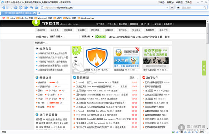Click the 应用软件 category button
This screenshot has height=134, width=209.
[x=68, y=30]
